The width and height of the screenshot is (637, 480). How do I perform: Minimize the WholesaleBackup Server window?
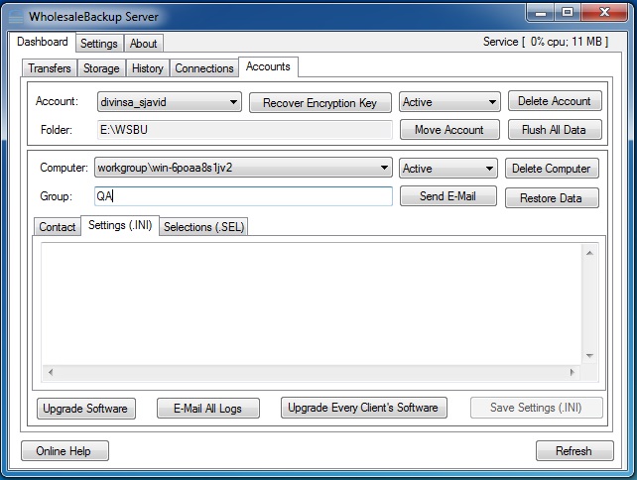(541, 13)
